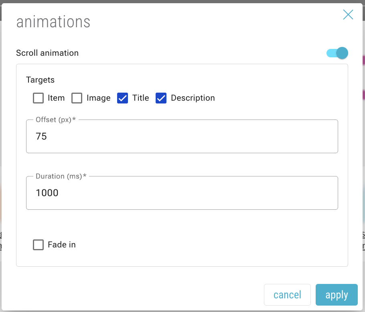Click the "Duration (ms)*" floating field label
Viewport: 365px width, 312px height.
coord(61,176)
